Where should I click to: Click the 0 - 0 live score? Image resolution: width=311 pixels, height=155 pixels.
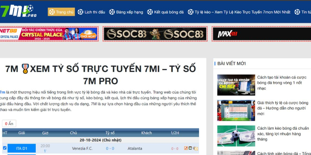click(x=110, y=148)
